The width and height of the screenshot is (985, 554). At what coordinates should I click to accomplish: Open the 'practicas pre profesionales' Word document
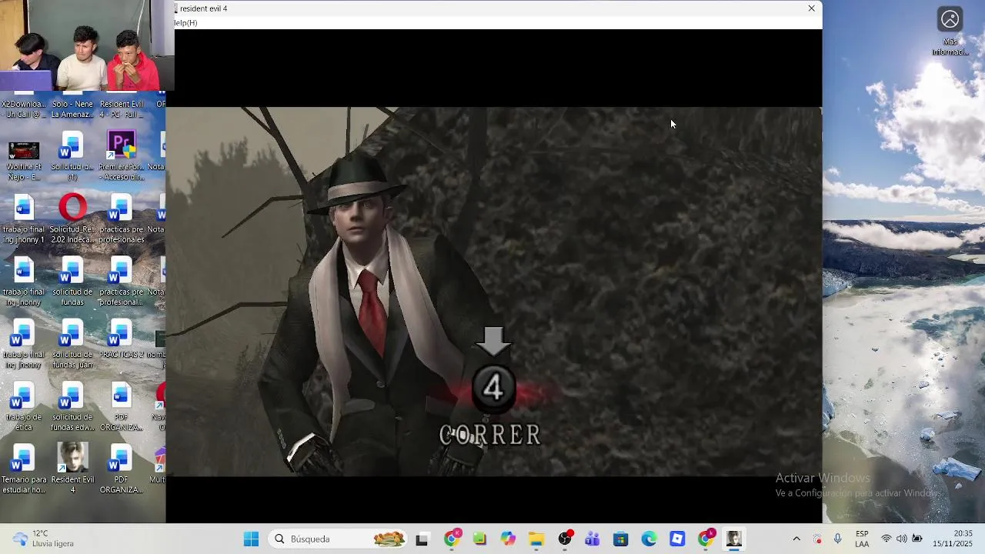[x=121, y=219]
